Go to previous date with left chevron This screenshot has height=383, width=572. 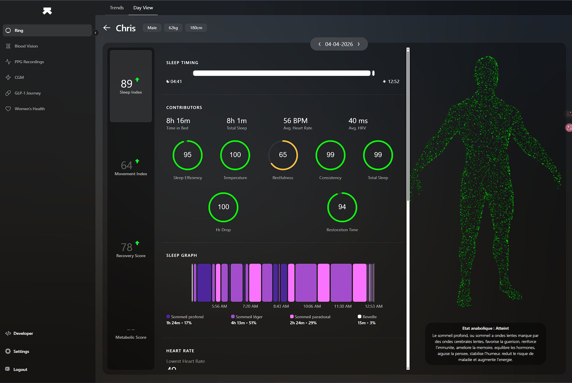tap(320, 44)
